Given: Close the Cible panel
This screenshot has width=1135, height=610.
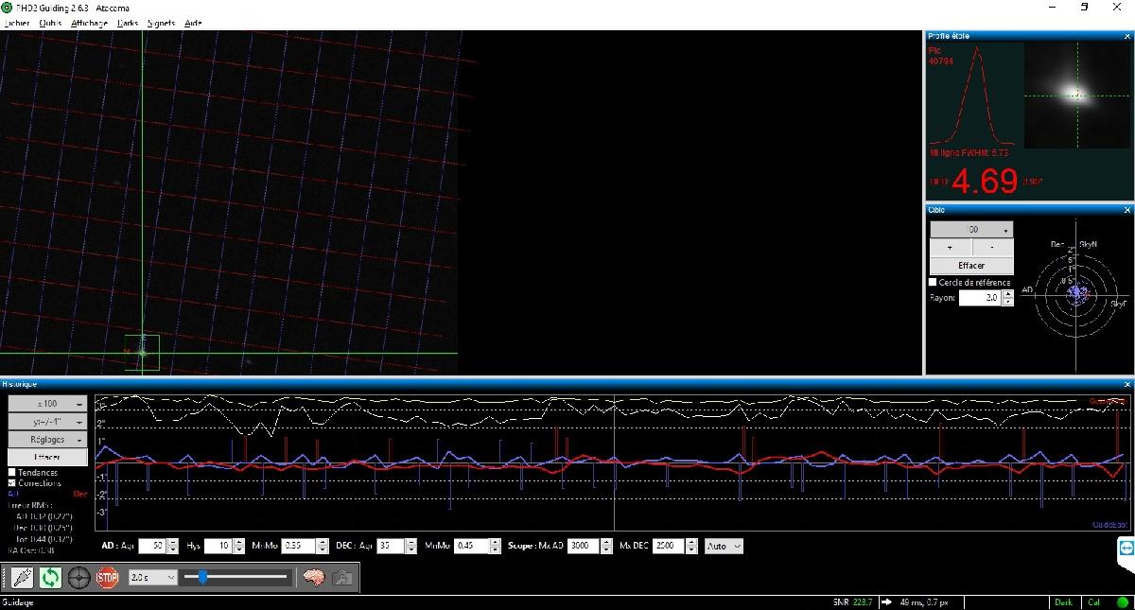Looking at the screenshot, I should click(1127, 210).
